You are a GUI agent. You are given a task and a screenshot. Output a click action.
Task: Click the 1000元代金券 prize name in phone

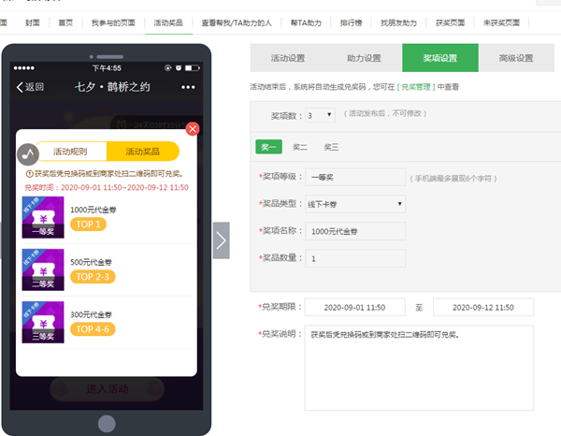(x=93, y=210)
